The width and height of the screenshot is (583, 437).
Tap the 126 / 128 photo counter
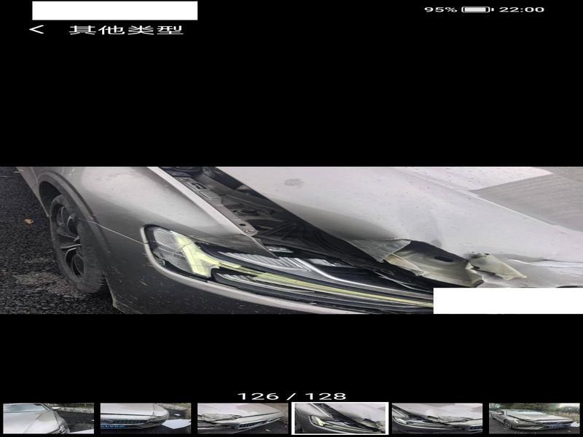point(291,396)
